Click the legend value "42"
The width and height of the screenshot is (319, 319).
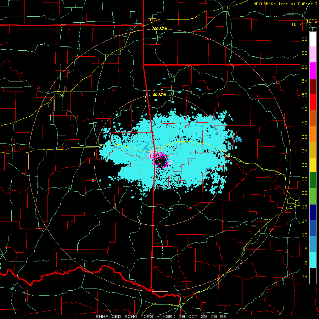[304, 123]
